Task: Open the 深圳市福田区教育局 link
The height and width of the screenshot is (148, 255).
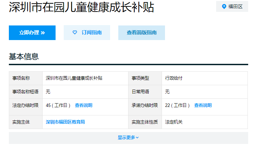Action: (x=65, y=122)
